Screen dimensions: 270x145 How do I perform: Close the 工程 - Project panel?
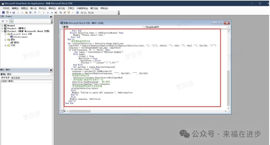(x=51, y=17)
